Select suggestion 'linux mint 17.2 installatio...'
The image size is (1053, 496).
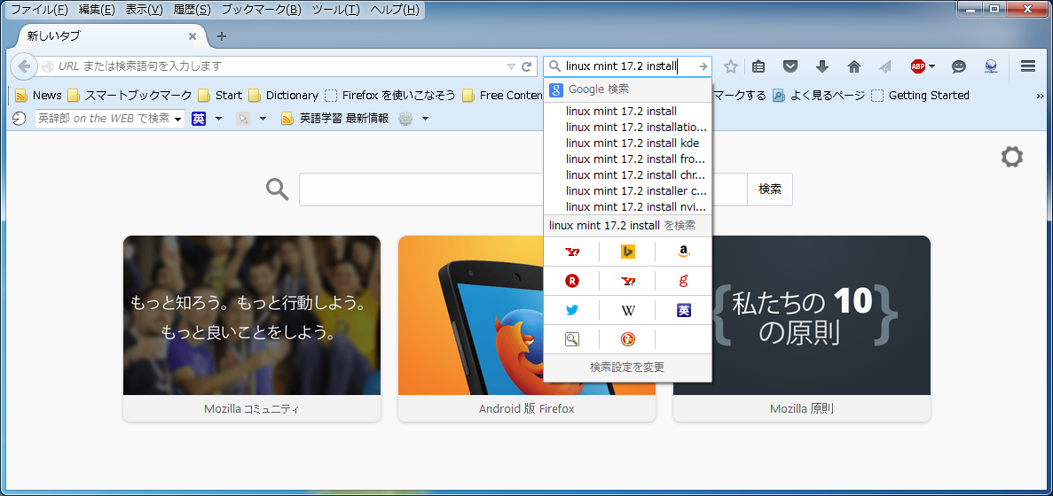[627, 127]
